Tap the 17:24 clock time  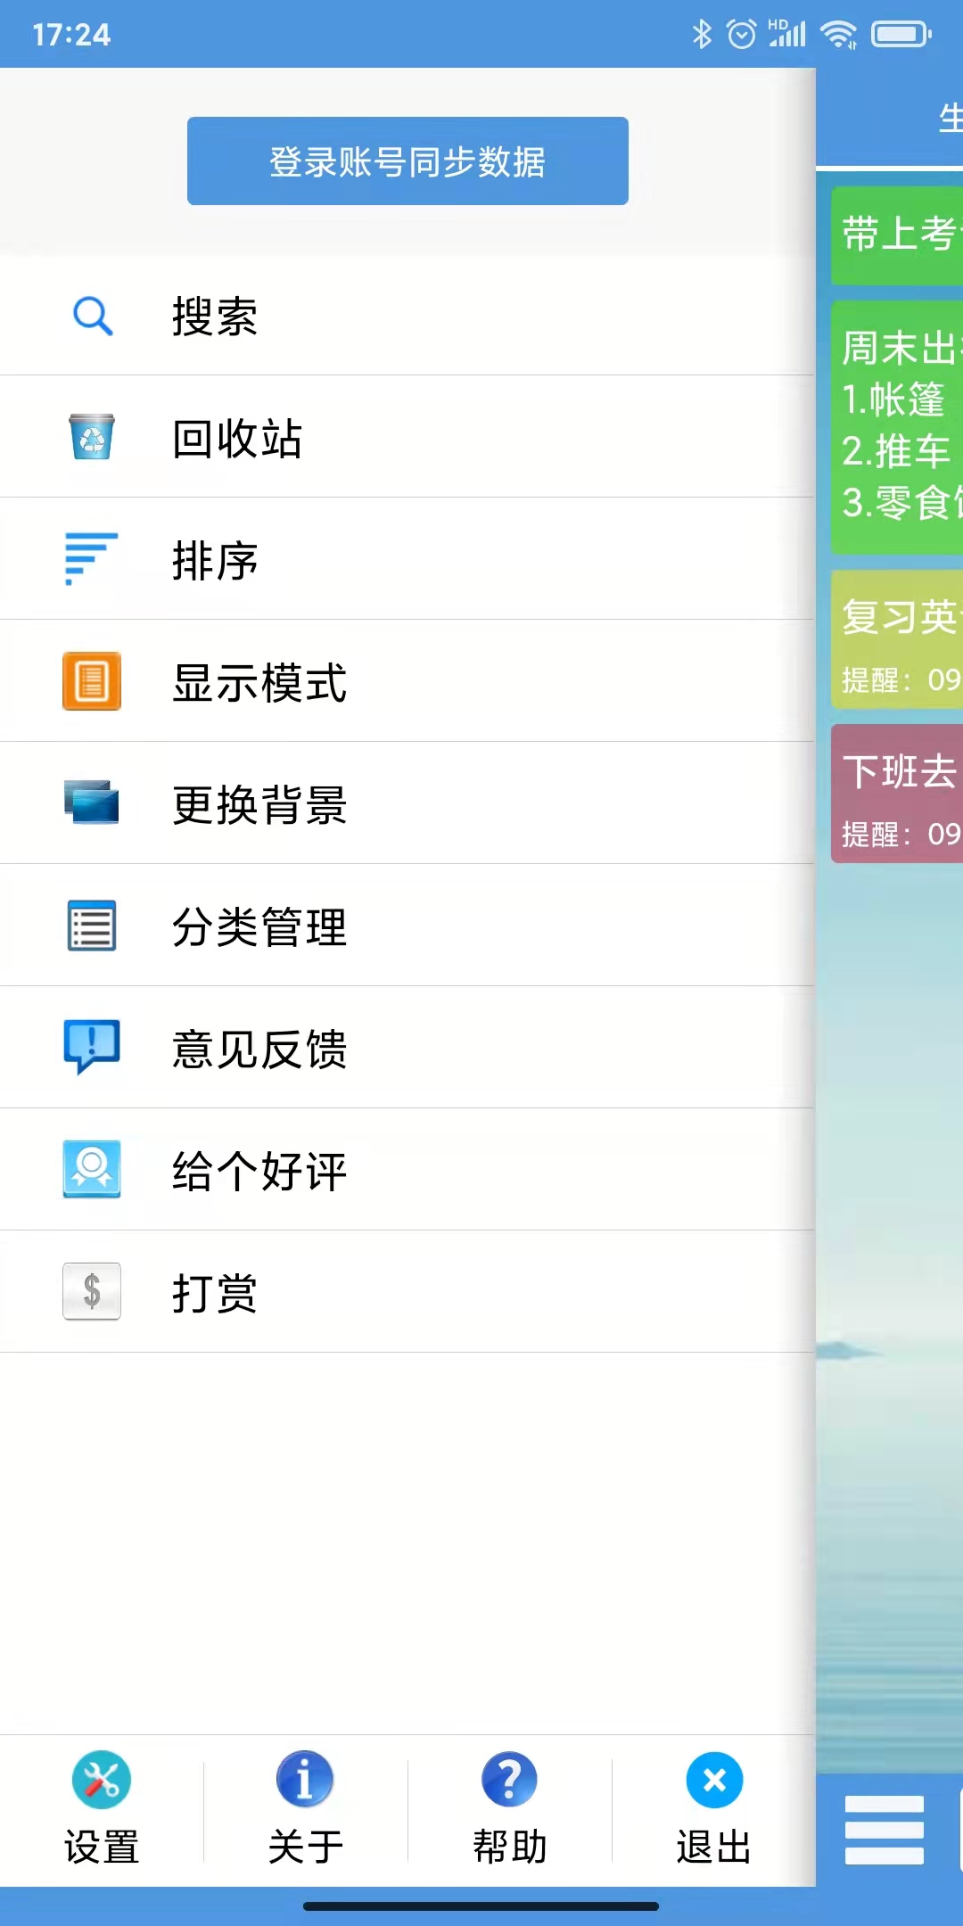coord(71,35)
